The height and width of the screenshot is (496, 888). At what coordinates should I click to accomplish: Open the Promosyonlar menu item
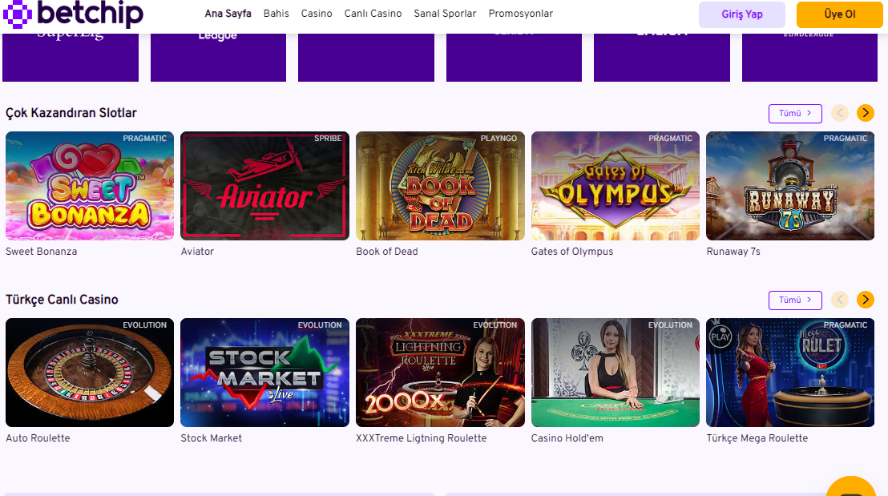(x=520, y=14)
